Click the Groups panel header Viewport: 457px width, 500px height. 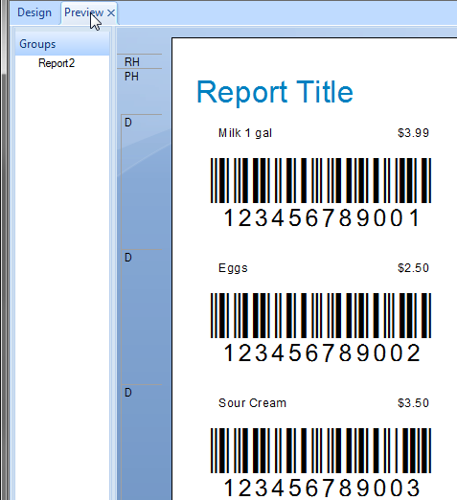pos(62,44)
